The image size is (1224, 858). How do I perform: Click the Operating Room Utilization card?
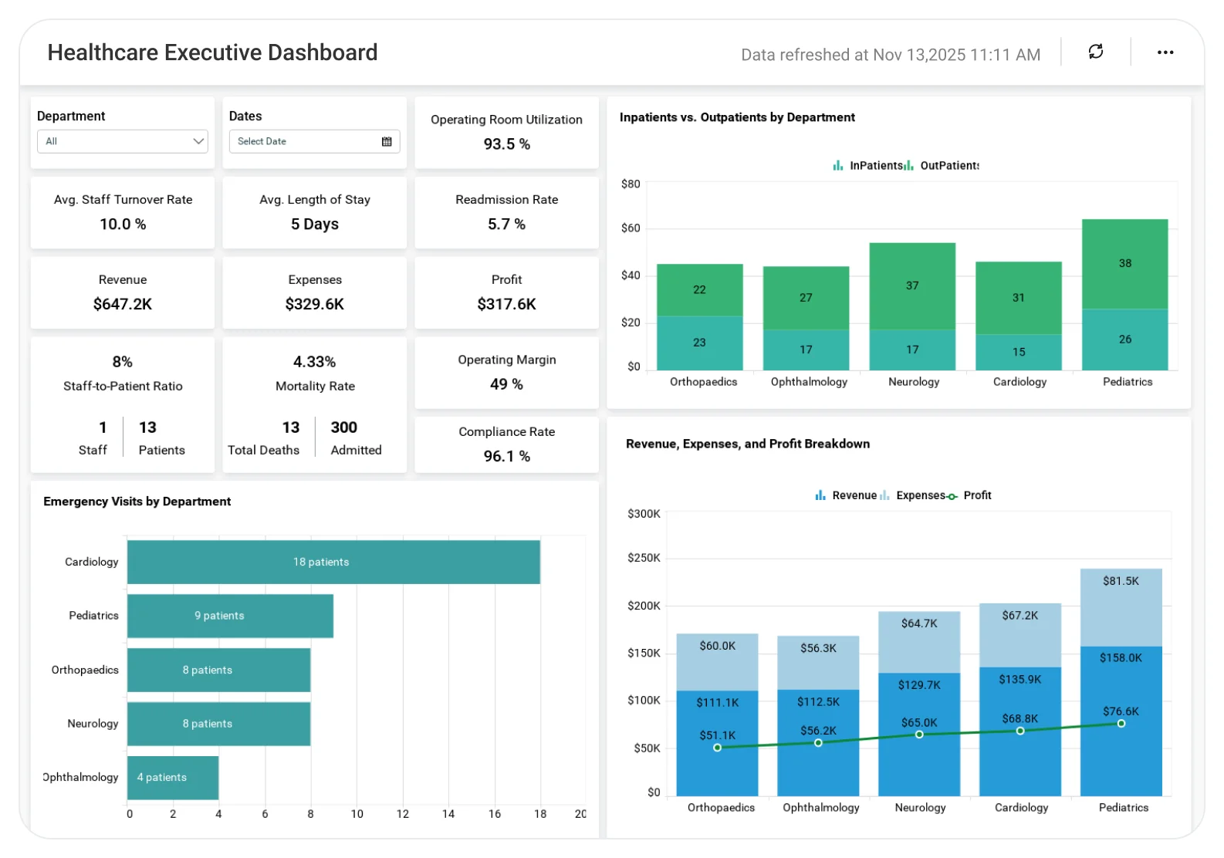[506, 132]
